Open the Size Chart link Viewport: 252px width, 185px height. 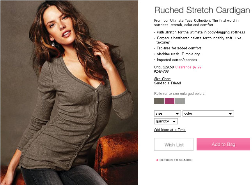(x=162, y=79)
